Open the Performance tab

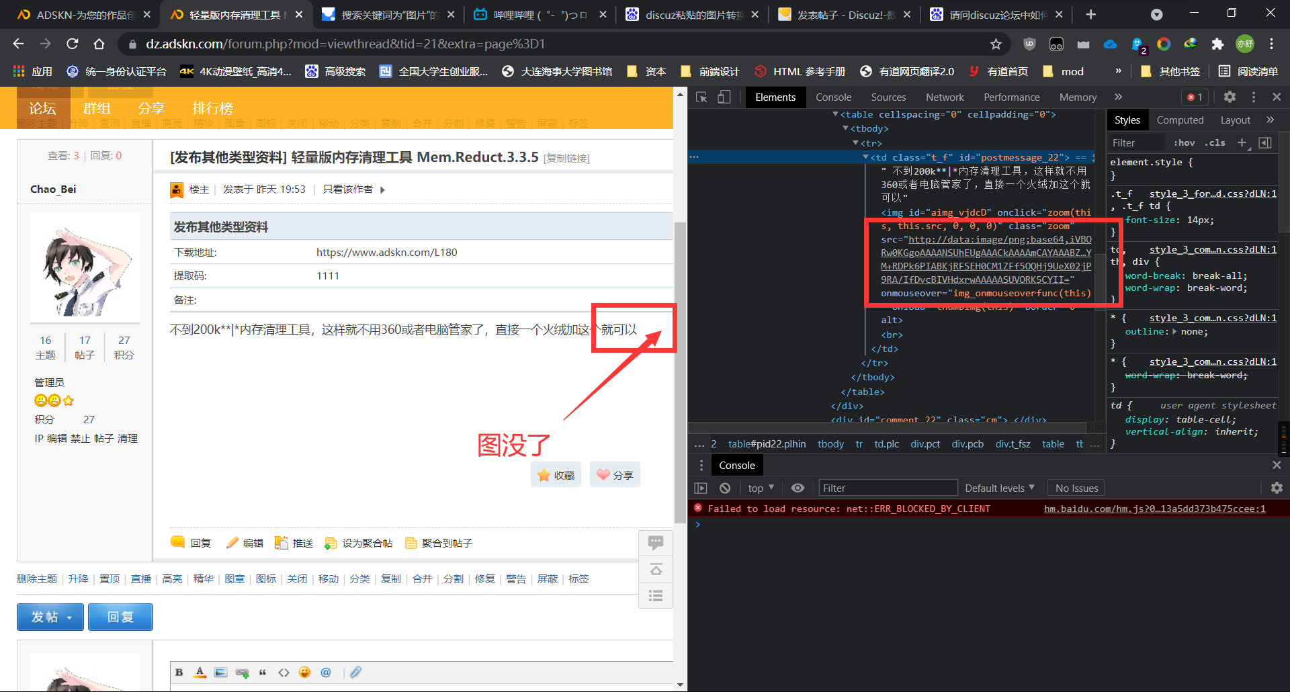pos(1011,97)
